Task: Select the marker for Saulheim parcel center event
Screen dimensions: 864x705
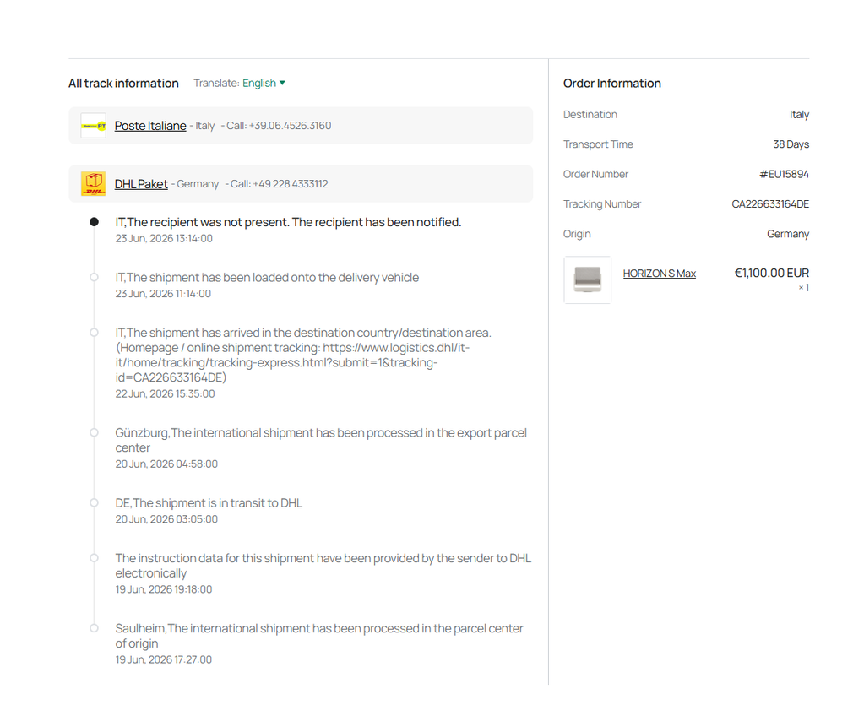Action: point(95,628)
